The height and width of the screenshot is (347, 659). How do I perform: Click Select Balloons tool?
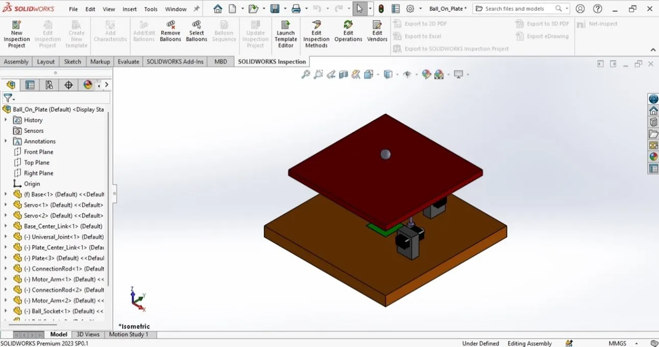(x=197, y=32)
